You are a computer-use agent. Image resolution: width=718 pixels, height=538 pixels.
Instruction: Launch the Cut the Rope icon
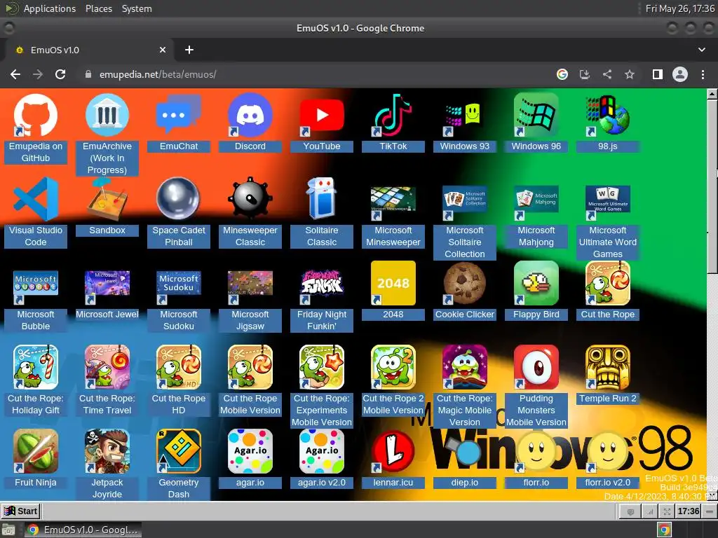tap(607, 284)
